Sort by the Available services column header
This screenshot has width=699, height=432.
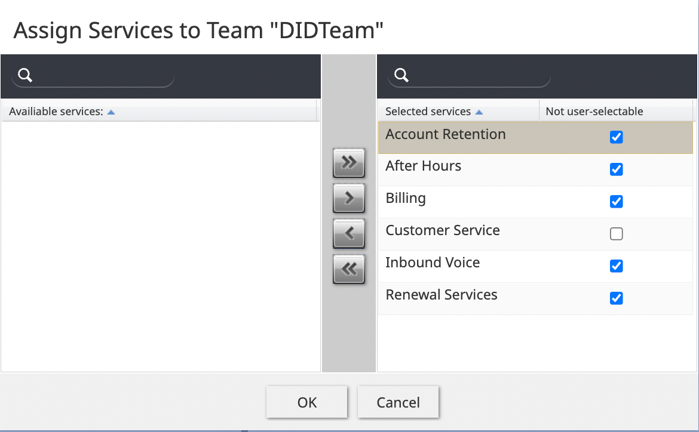[159, 112]
